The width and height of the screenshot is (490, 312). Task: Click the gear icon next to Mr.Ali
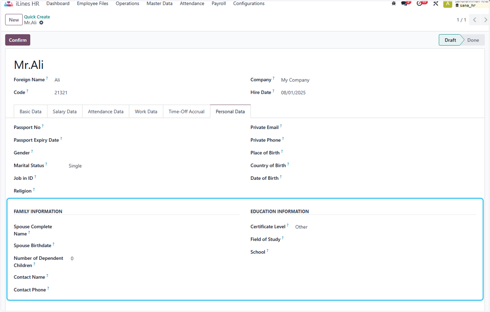coord(41,23)
